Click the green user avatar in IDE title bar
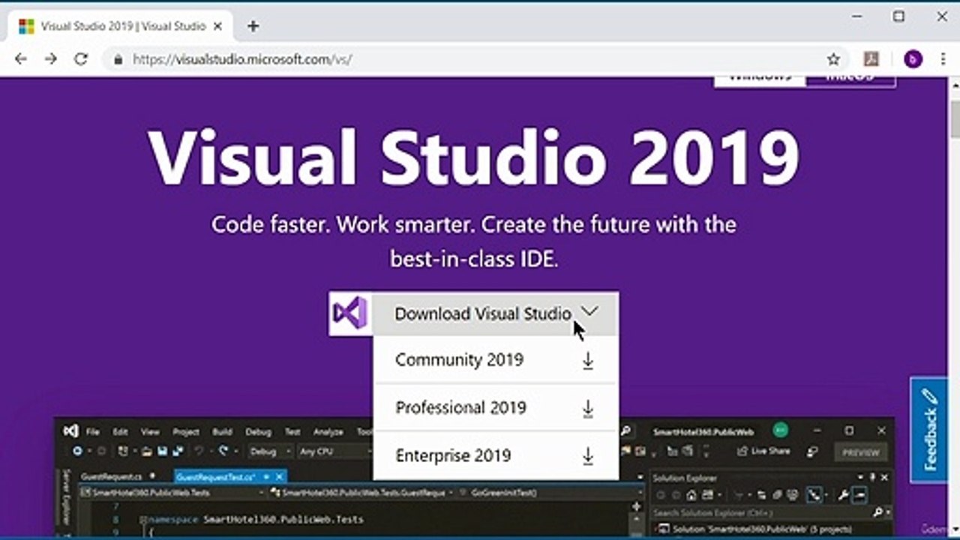The height and width of the screenshot is (540, 960). coord(781,430)
